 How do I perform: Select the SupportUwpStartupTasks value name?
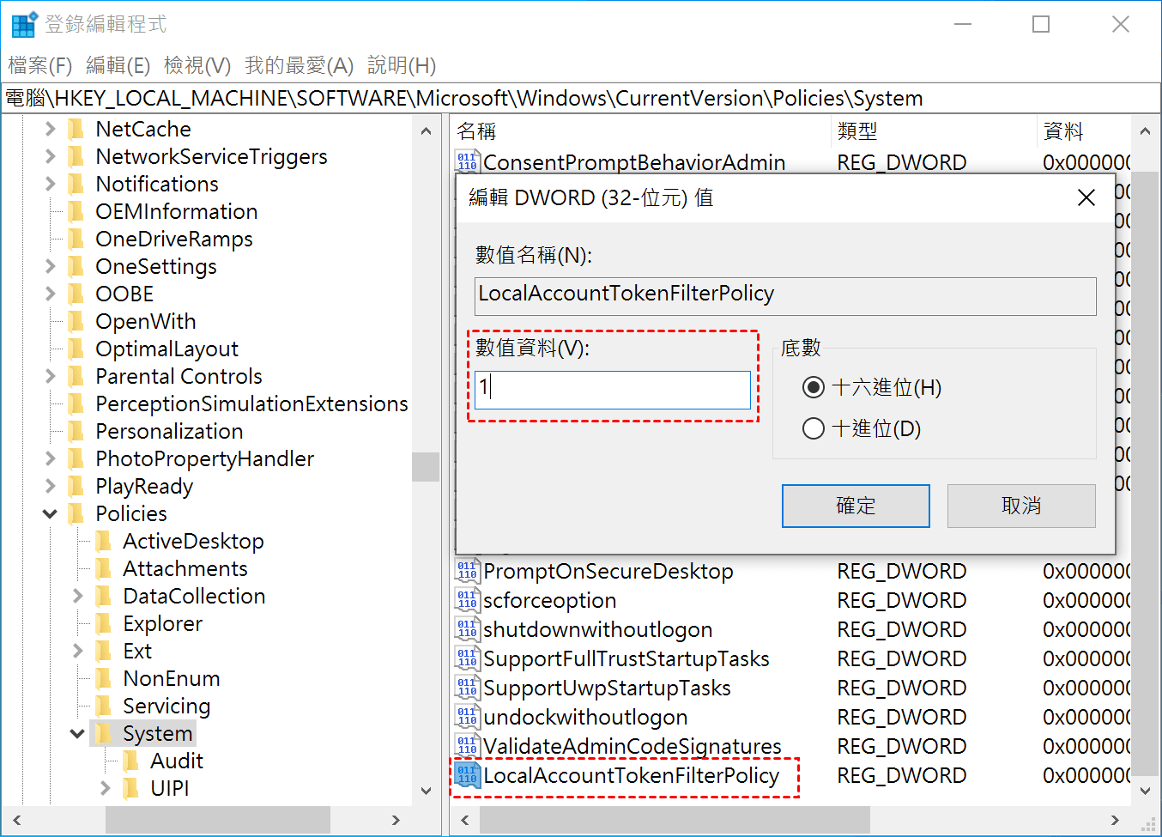[607, 688]
